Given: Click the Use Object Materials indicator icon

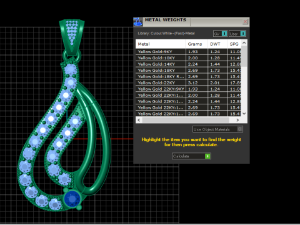Looking at the screenshot, I should point(240,129).
